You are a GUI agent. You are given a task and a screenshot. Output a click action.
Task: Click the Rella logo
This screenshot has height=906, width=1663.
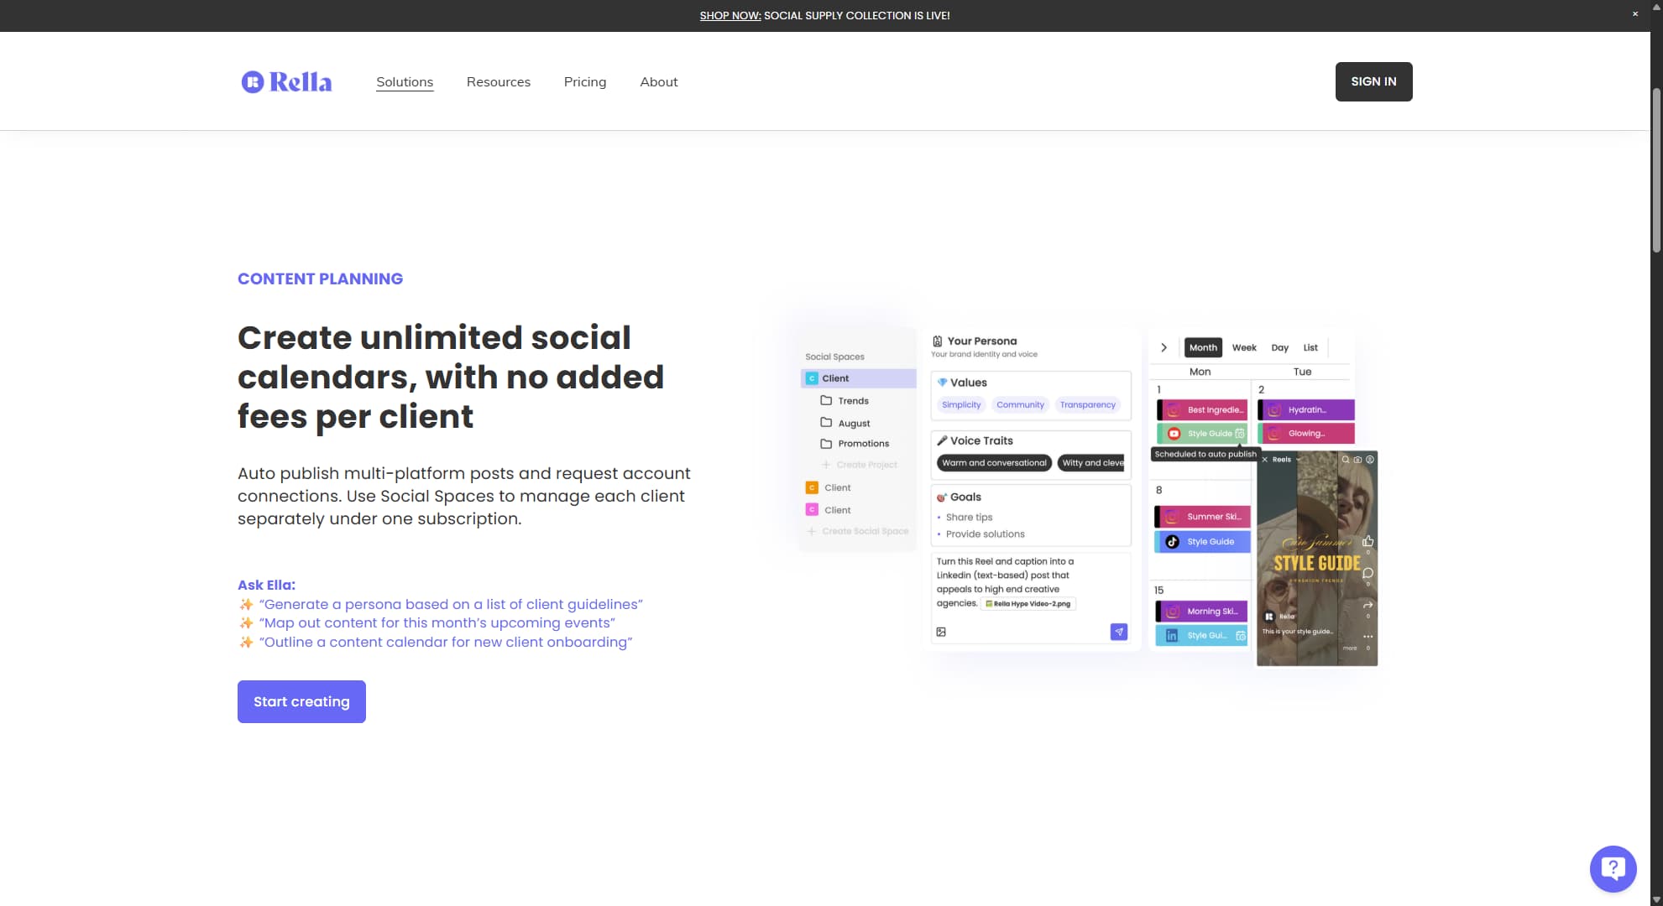click(285, 81)
